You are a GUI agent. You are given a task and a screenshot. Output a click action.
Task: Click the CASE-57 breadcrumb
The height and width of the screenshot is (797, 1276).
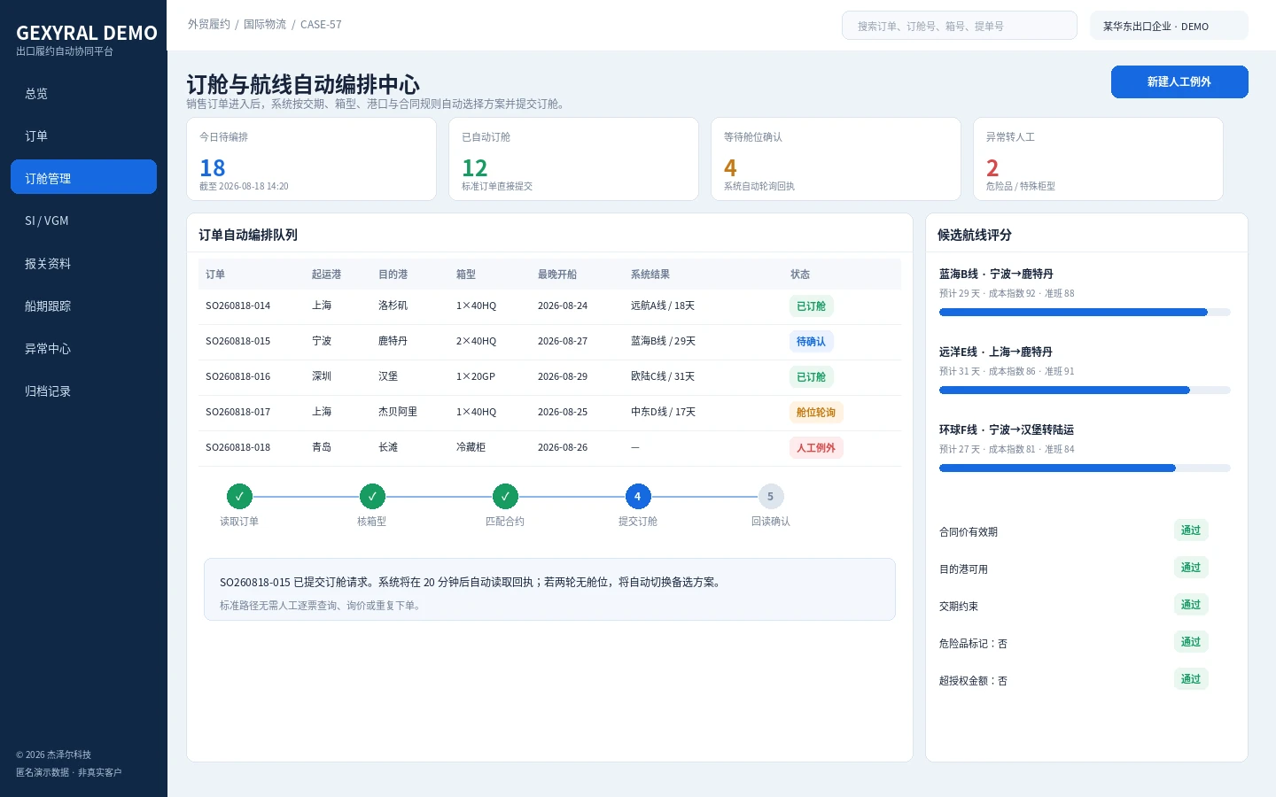click(321, 25)
